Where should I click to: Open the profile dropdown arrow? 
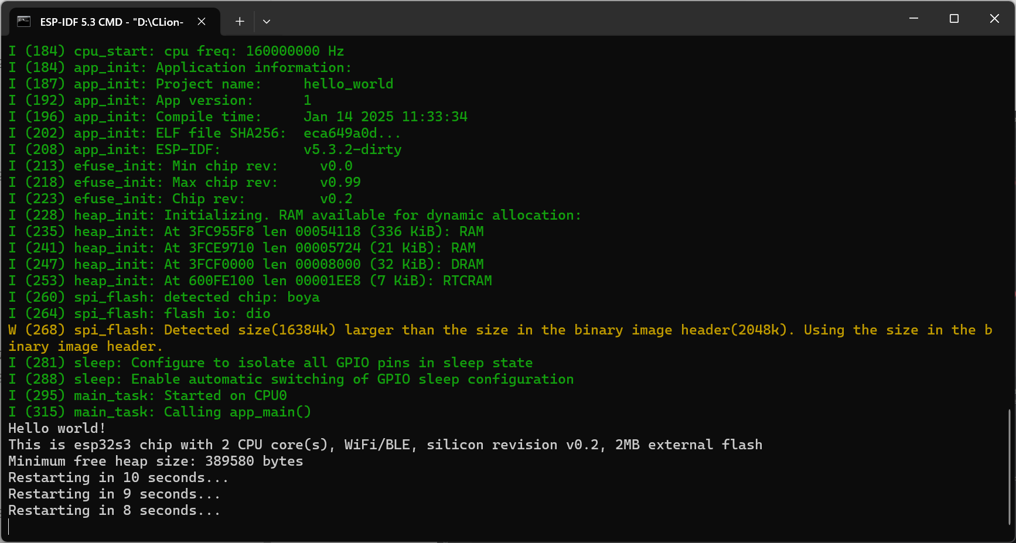click(x=267, y=22)
